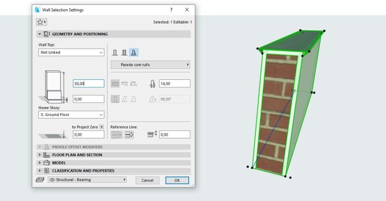The width and height of the screenshot is (386, 201).
Task: Select Slanted wall complexity icon
Action: (x=124, y=99)
